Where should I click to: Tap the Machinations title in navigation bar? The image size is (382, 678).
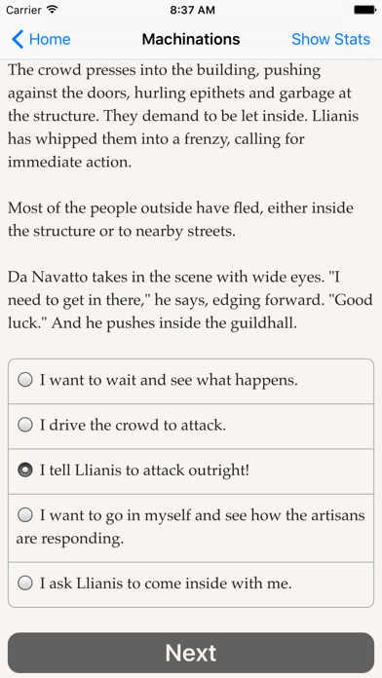pyautogui.click(x=191, y=39)
